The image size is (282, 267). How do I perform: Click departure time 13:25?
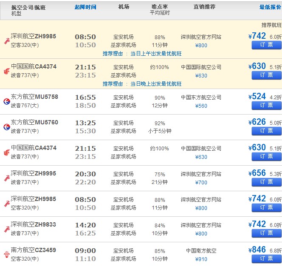tap(85, 123)
